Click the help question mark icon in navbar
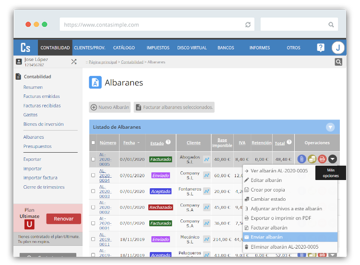The width and height of the screenshot is (360, 265). coord(321,48)
